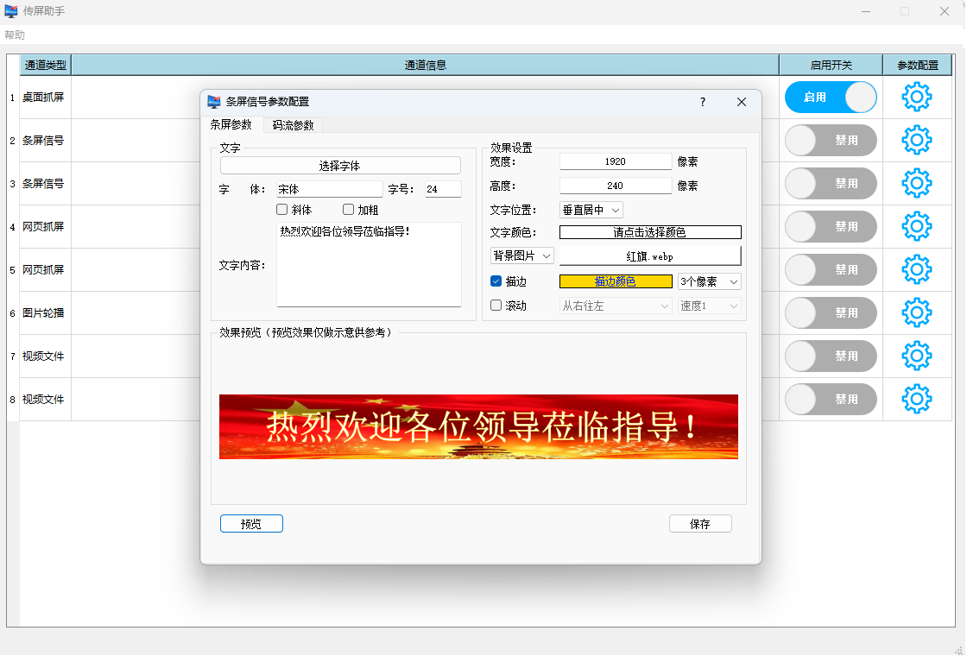This screenshot has height=656, width=967.
Task: Open parameter gear for channel 6 图片轮播
Action: [916, 312]
